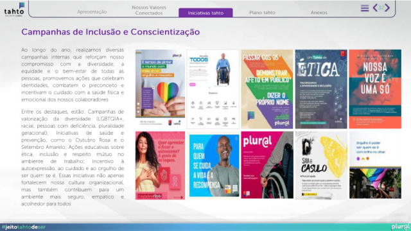Go to previous slide with left chevron
This screenshot has width=411, height=231.
click(375, 8)
